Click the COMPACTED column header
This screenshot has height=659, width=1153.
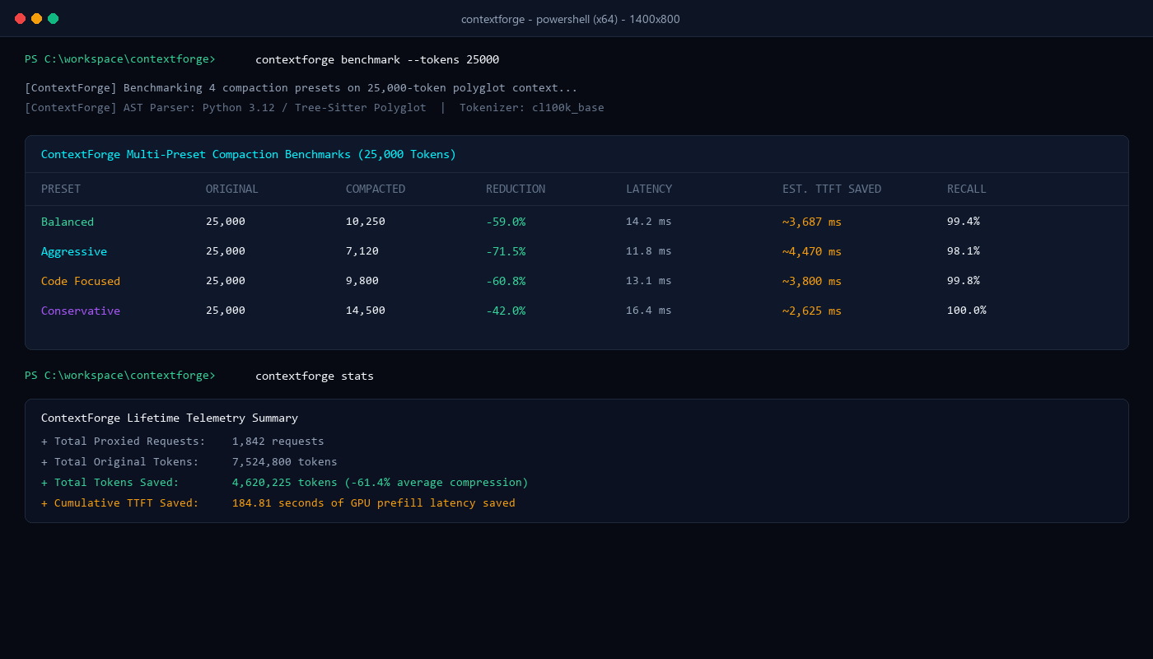tap(376, 189)
